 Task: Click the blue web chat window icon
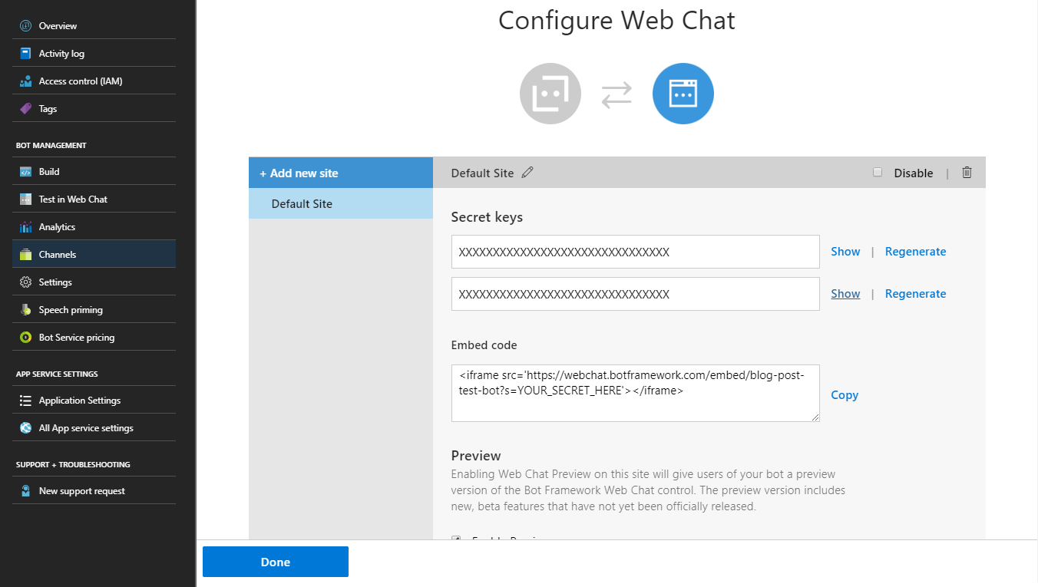pos(683,94)
